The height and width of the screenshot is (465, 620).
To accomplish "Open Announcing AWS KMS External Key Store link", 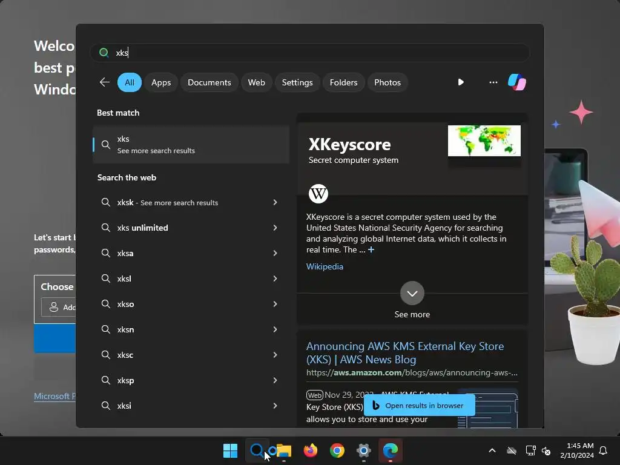I will pos(405,353).
